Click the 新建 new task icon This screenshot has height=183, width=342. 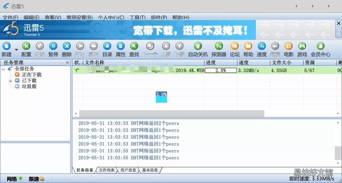click(x=7, y=46)
